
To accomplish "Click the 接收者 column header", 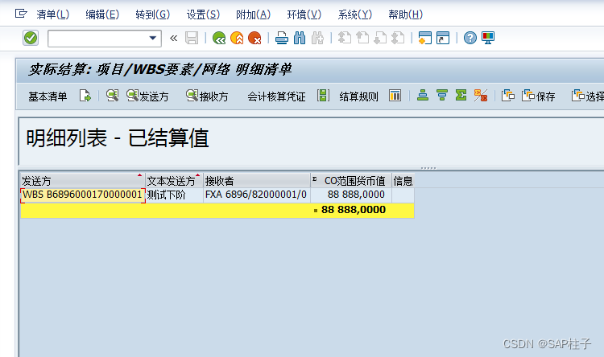I will 257,181.
